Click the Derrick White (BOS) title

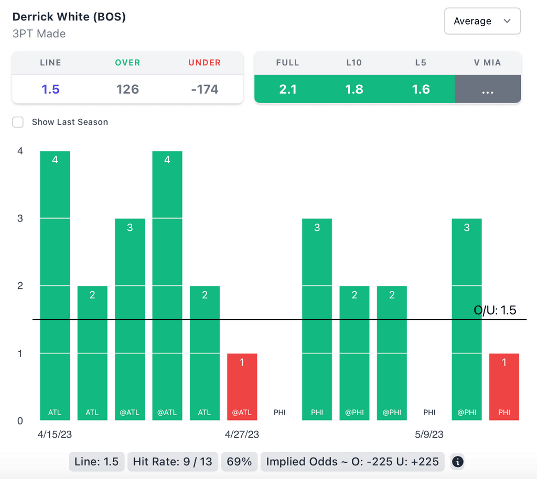point(69,16)
